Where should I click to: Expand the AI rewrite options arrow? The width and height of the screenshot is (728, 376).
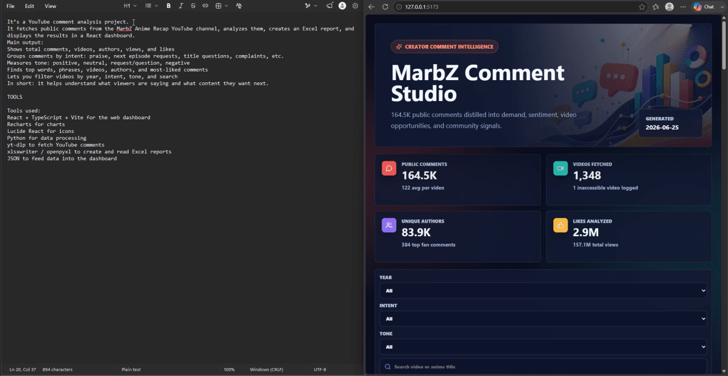coord(316,6)
